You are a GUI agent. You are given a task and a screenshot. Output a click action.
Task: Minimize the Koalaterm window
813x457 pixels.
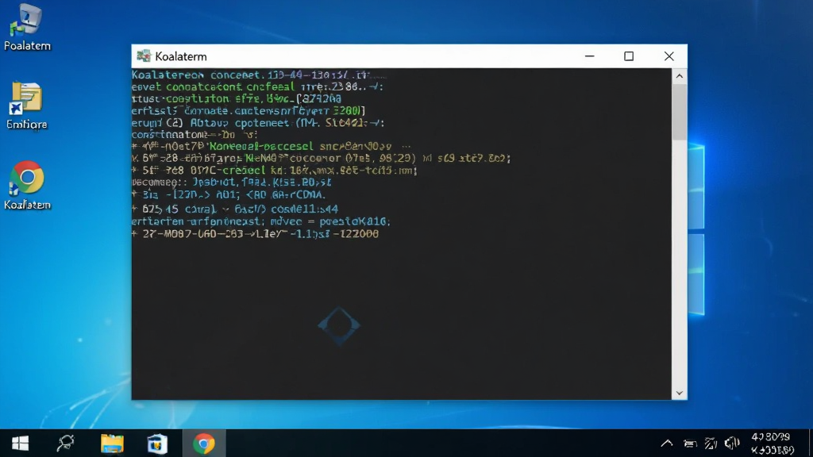[x=590, y=56]
